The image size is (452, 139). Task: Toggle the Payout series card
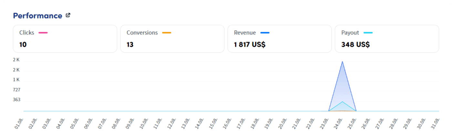[386, 39]
